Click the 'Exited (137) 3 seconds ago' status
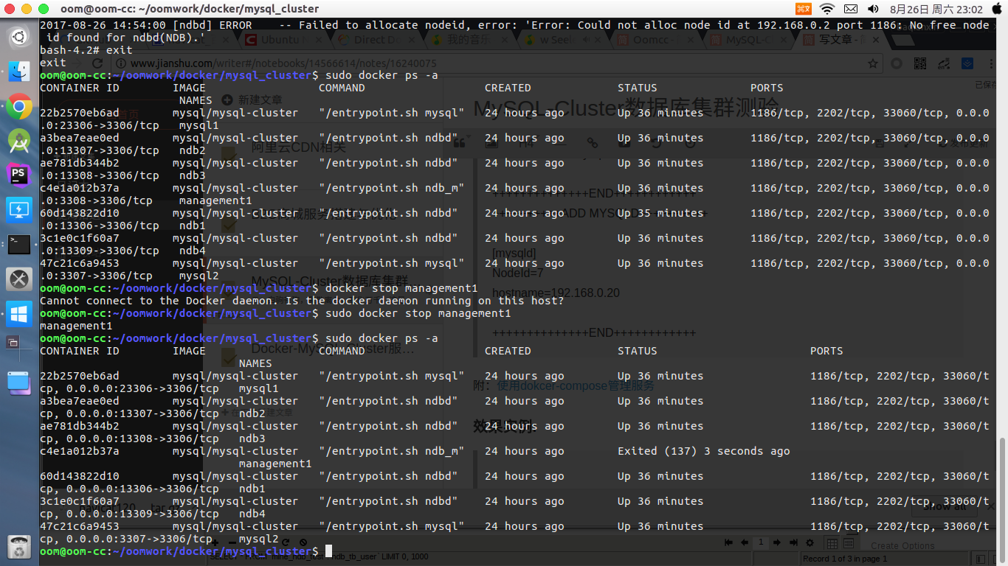The height and width of the screenshot is (566, 1008). point(703,451)
